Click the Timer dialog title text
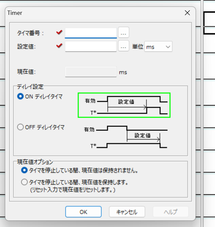The width and height of the screenshot is (215, 227). tap(15, 13)
